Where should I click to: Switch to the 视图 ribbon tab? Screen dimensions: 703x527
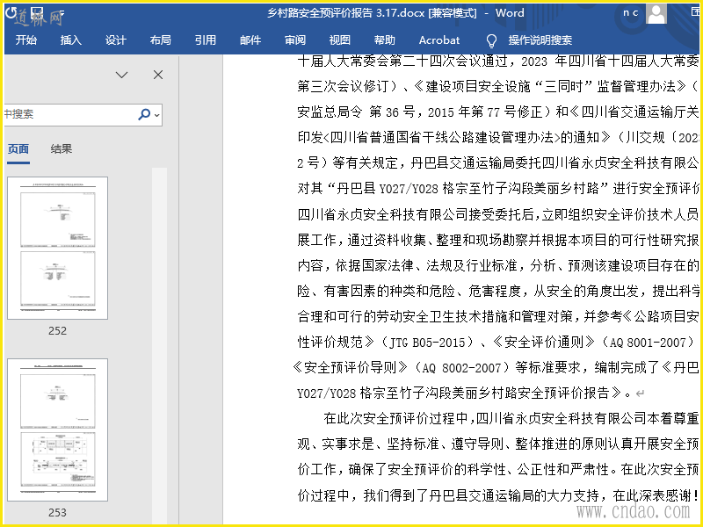coord(340,40)
